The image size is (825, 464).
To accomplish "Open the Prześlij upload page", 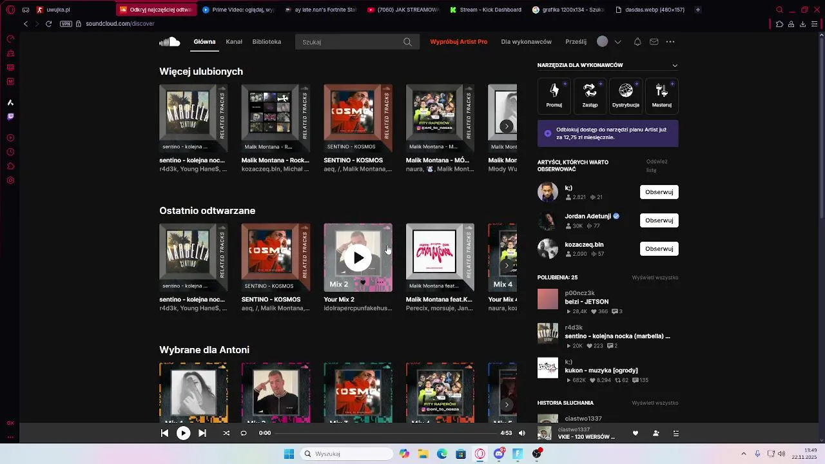I will click(576, 42).
